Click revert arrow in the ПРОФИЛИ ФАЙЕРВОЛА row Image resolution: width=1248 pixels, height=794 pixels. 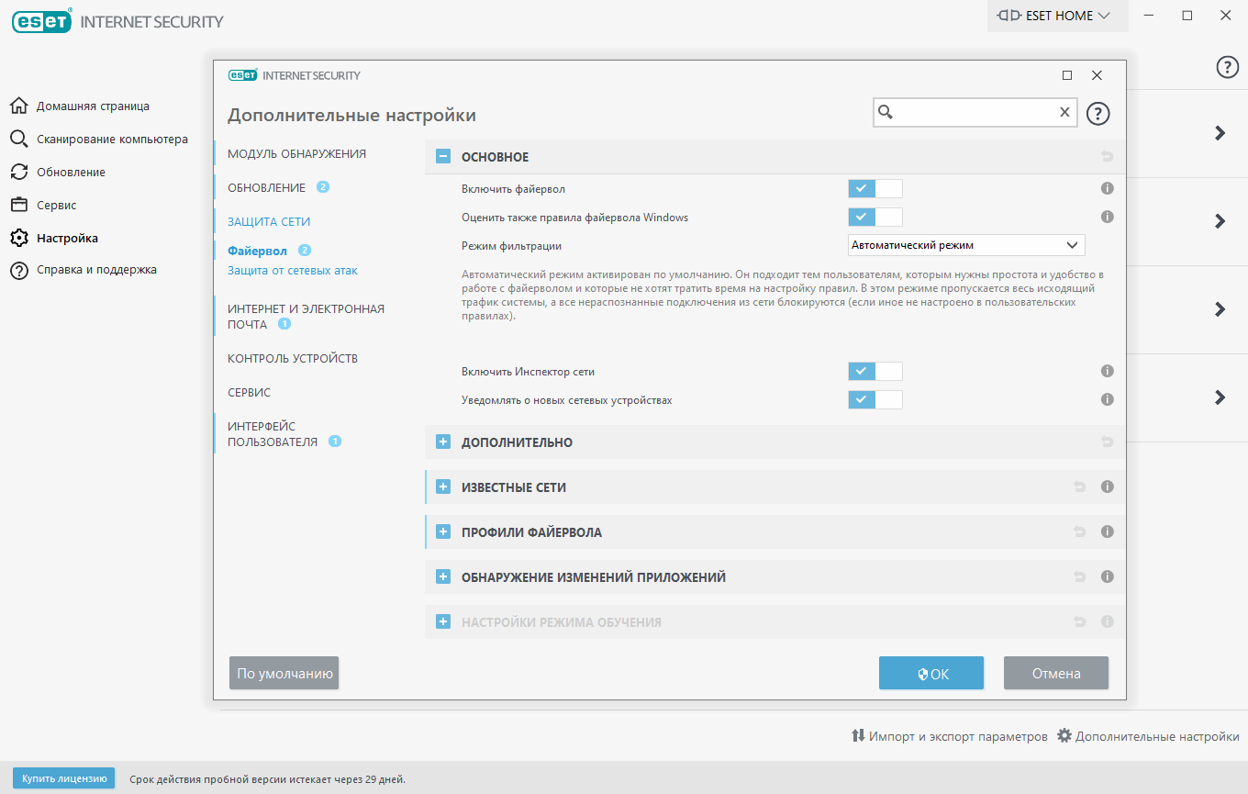pyautogui.click(x=1079, y=532)
